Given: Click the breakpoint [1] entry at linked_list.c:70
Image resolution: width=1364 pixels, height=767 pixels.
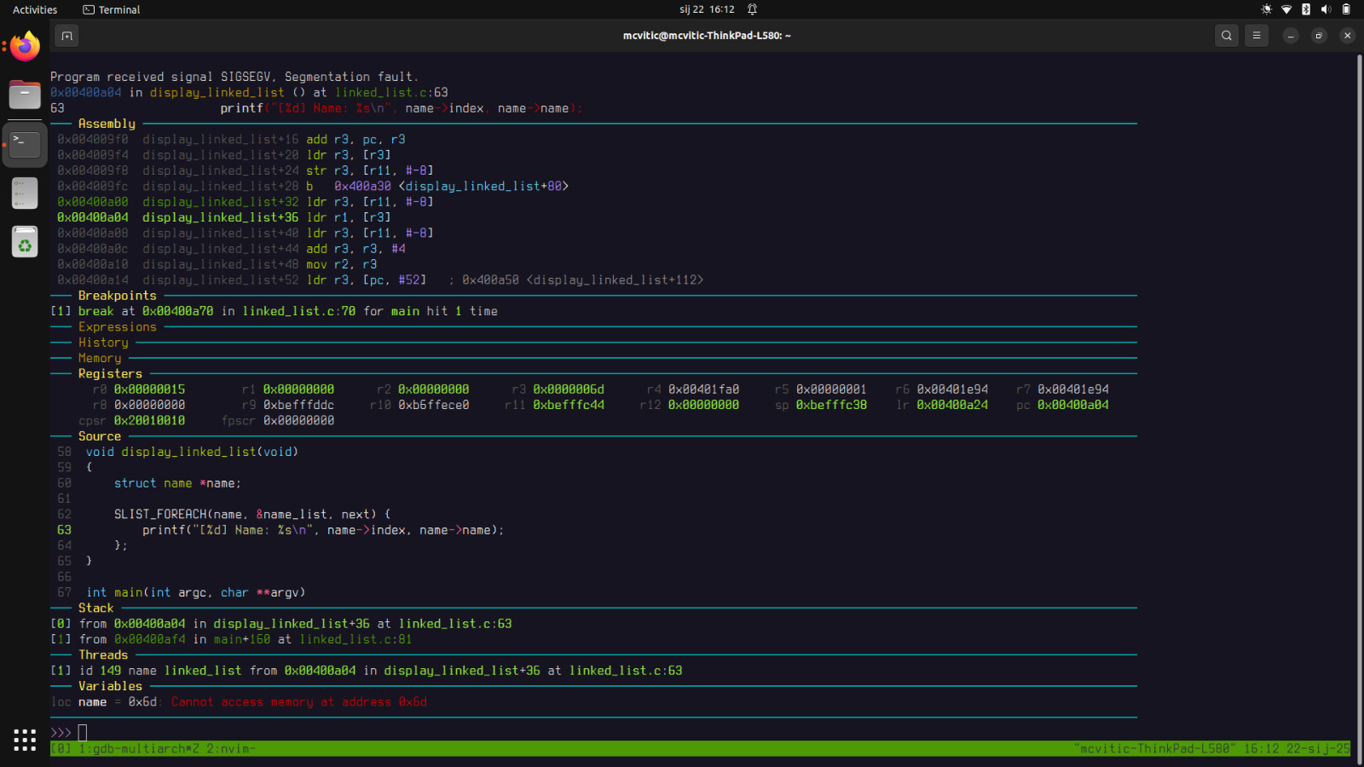Looking at the screenshot, I should tap(274, 312).
